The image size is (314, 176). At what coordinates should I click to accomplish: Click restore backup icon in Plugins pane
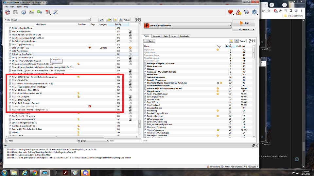(231, 41)
